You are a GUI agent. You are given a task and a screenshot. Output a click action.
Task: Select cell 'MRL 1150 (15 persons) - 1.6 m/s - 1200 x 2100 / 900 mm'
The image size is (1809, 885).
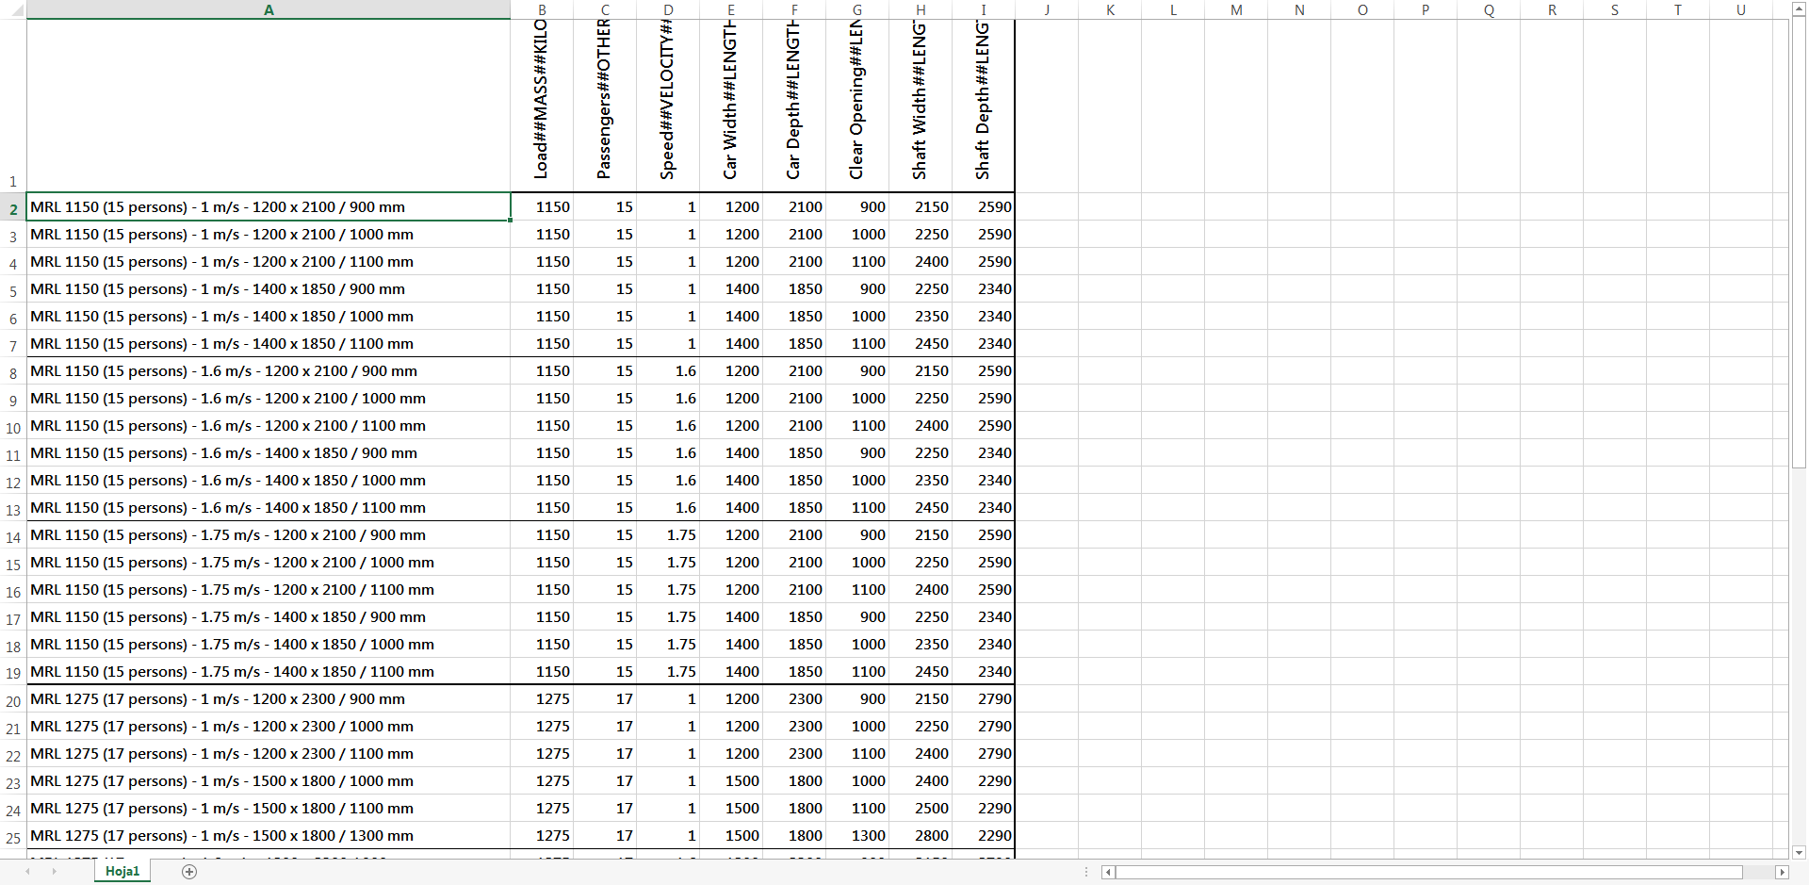click(x=269, y=370)
